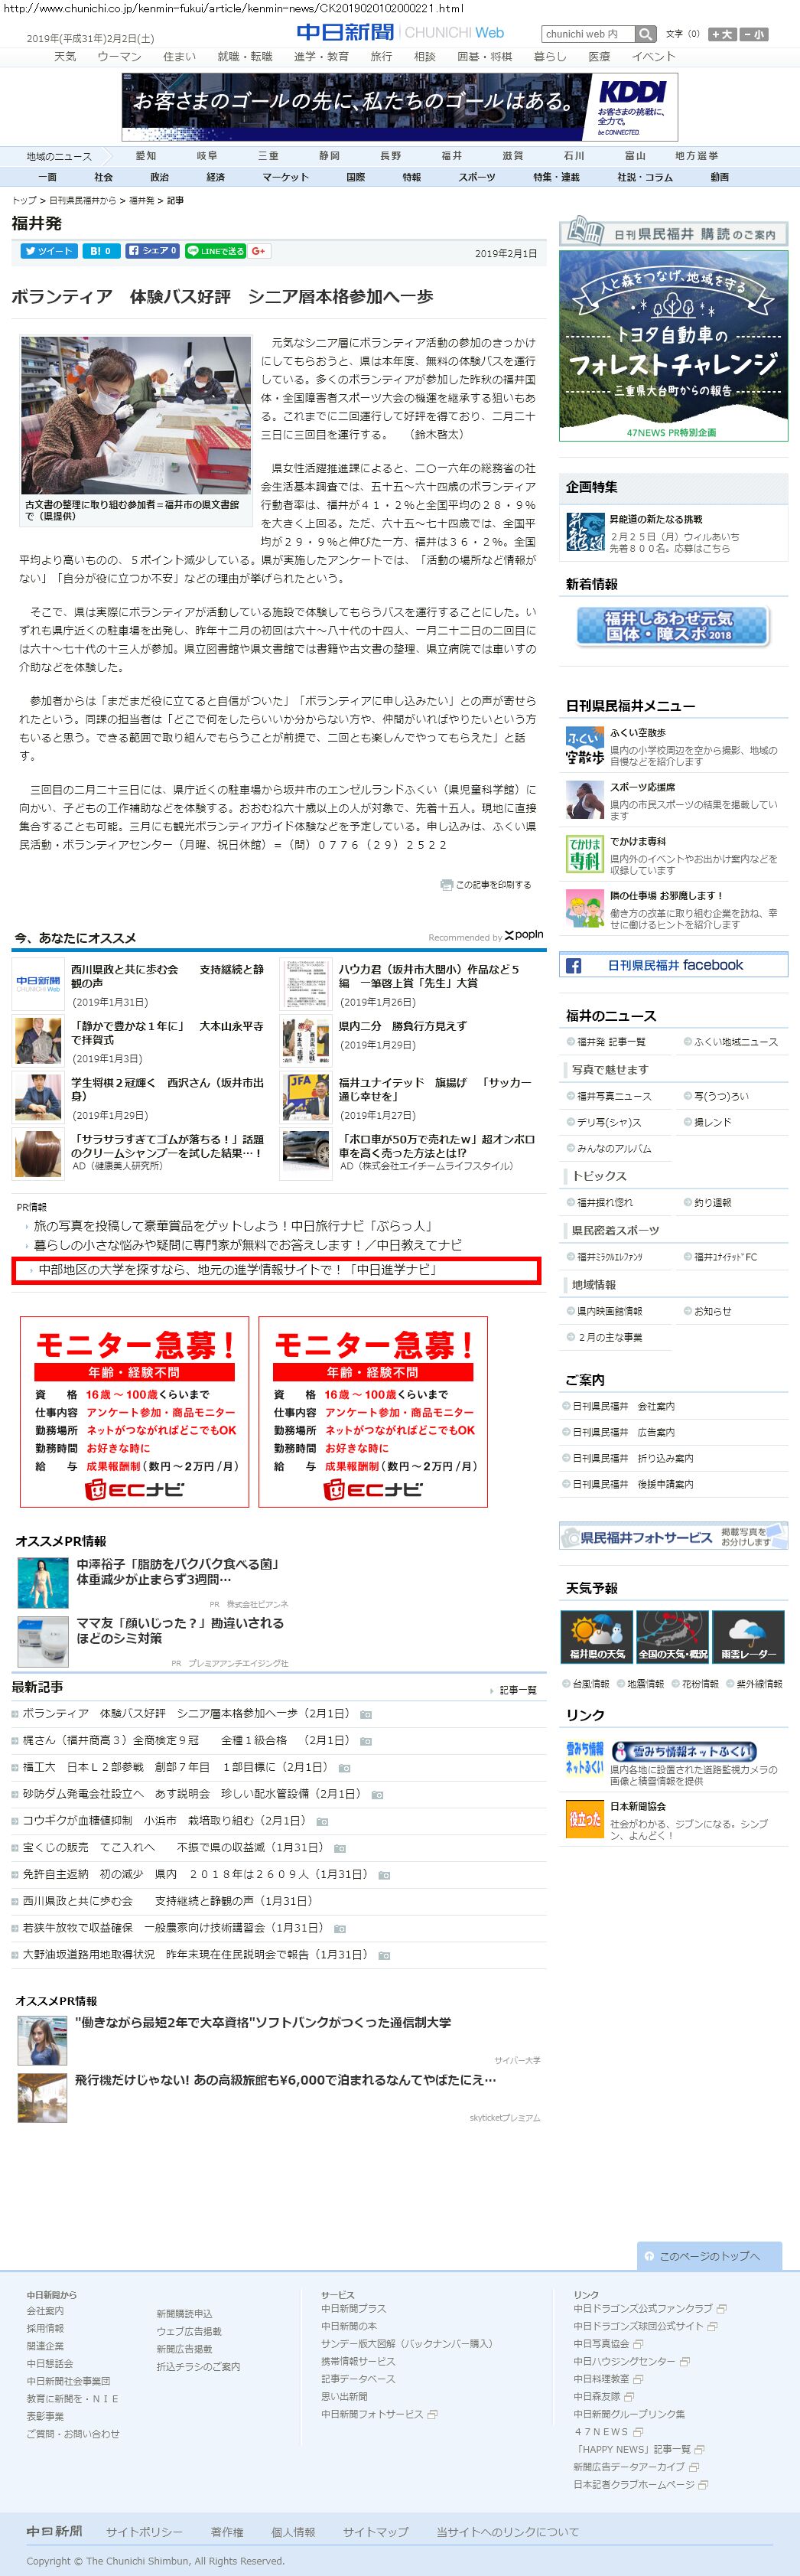This screenshot has height=2576, width=800.
Task: Click このページのトップへ button
Action: tap(707, 2257)
